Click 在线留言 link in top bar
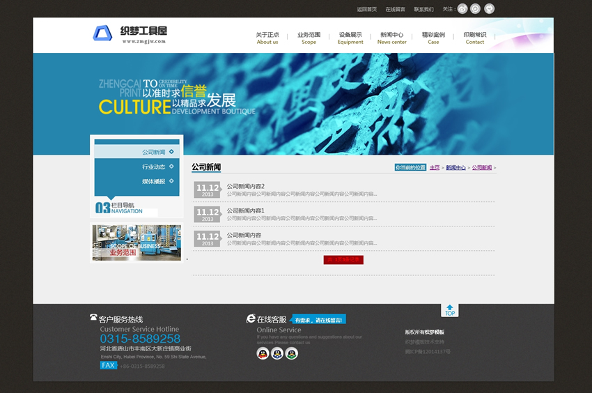 pos(396,9)
